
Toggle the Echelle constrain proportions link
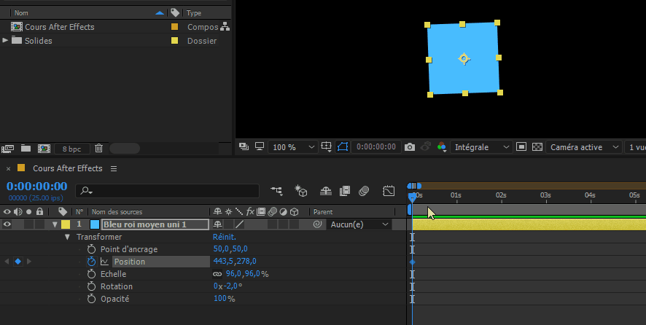[217, 274]
